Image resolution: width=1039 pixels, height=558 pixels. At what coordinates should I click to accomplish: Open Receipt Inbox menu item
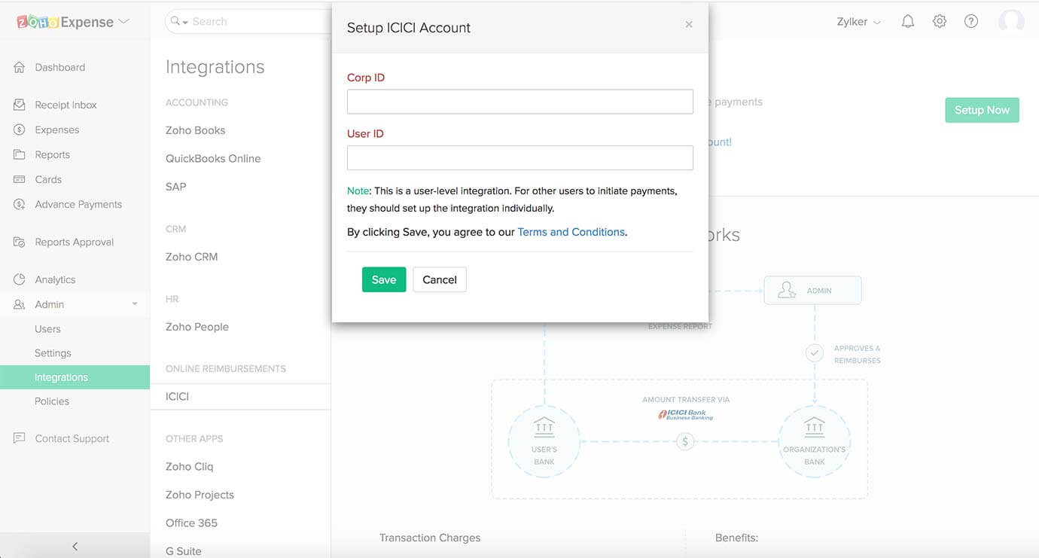pyautogui.click(x=66, y=105)
